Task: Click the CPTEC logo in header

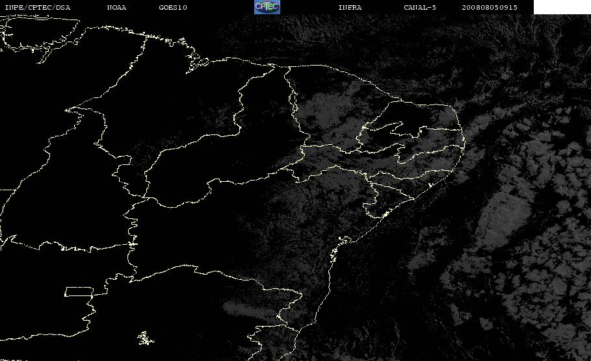Action: tap(267, 6)
